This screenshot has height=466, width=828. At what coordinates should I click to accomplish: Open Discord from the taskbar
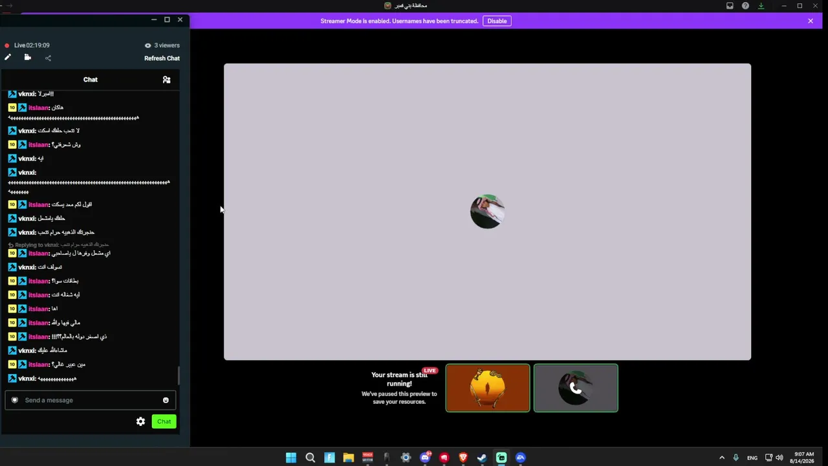click(425, 458)
